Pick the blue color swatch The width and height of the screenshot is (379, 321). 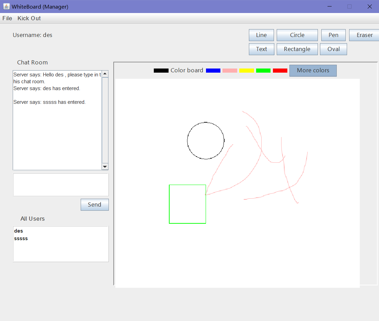click(x=213, y=71)
